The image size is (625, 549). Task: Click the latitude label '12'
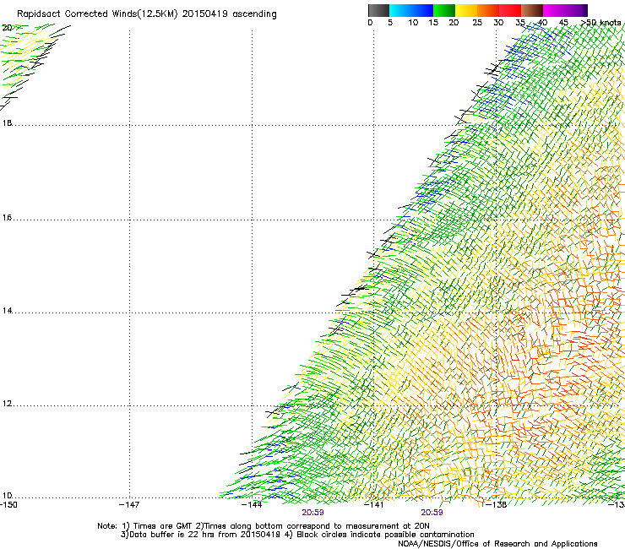click(7, 404)
